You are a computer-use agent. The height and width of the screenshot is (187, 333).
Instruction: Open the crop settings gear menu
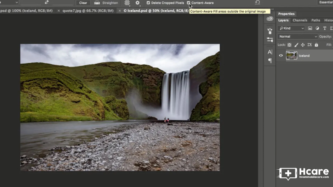(x=137, y=3)
